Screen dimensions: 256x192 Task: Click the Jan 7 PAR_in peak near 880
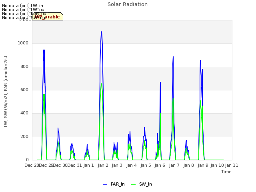(x=173, y=57)
